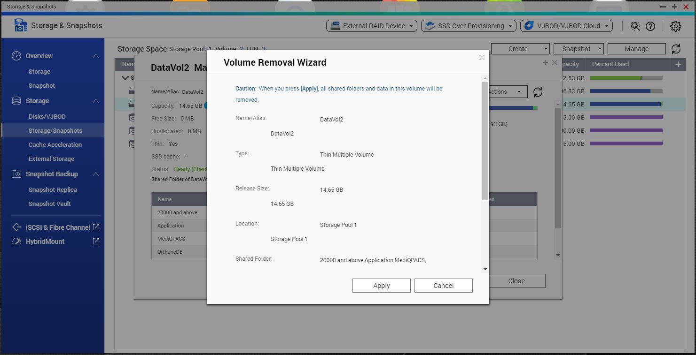This screenshot has width=696, height=355.
Task: Click the iSCSI & Fibre Channel icon
Action: tap(16, 227)
